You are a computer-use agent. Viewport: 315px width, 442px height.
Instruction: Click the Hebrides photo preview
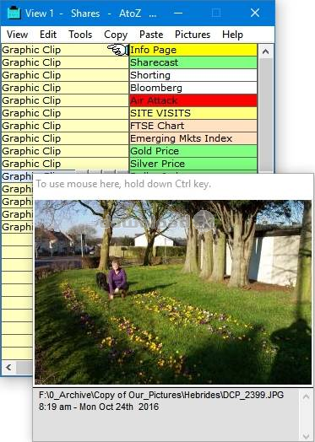[173, 292]
